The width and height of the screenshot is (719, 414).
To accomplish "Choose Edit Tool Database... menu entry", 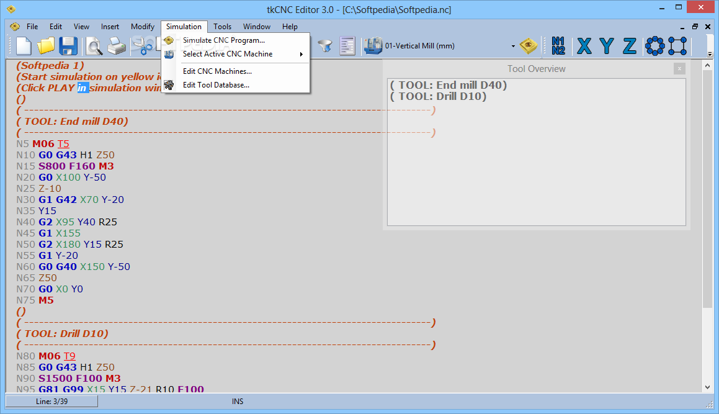I will coord(236,85).
